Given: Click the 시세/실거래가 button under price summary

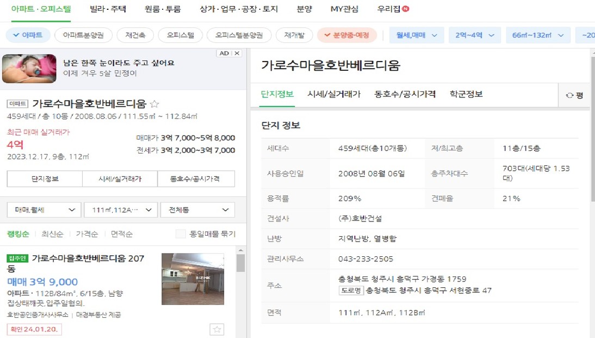Looking at the screenshot, I should [x=120, y=179].
